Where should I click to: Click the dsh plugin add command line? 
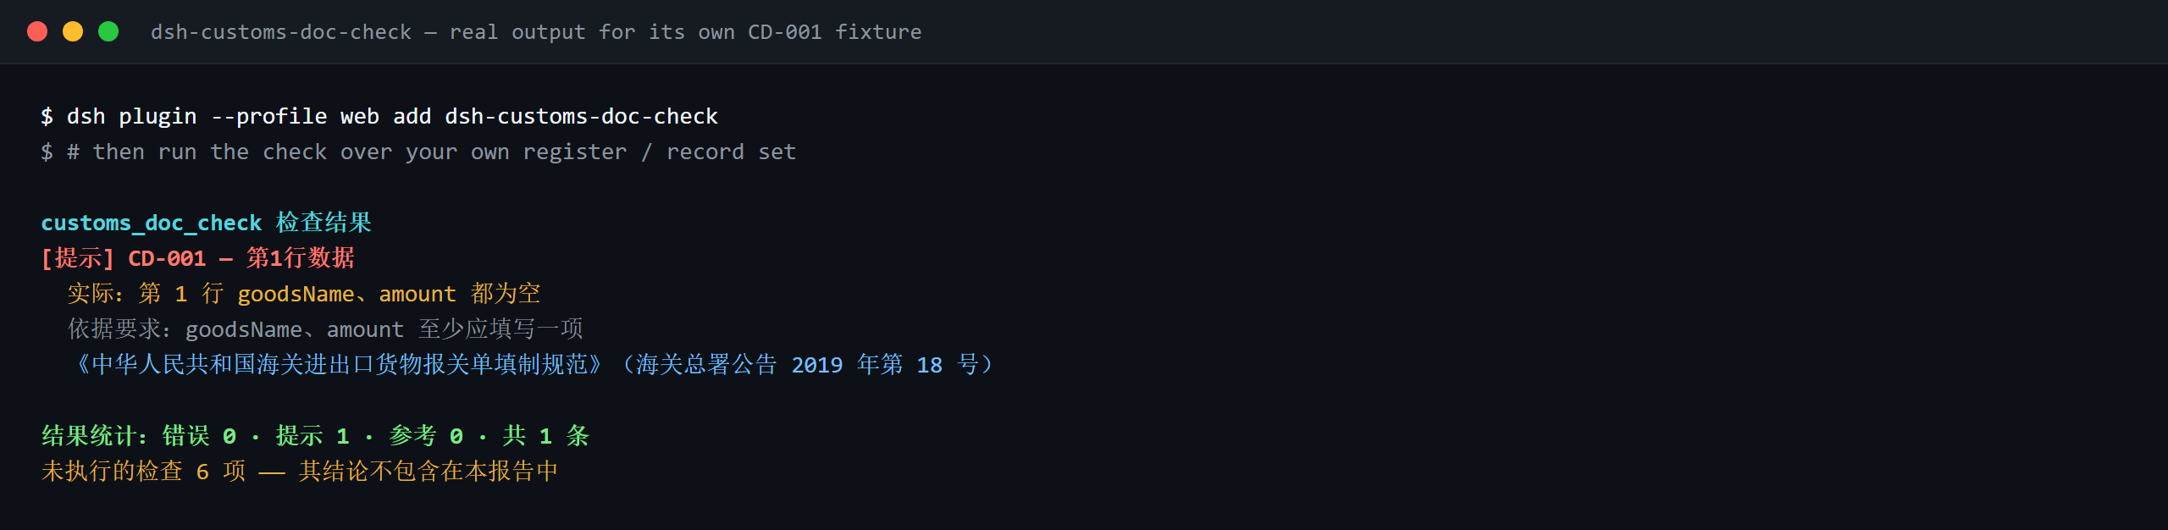click(x=379, y=116)
